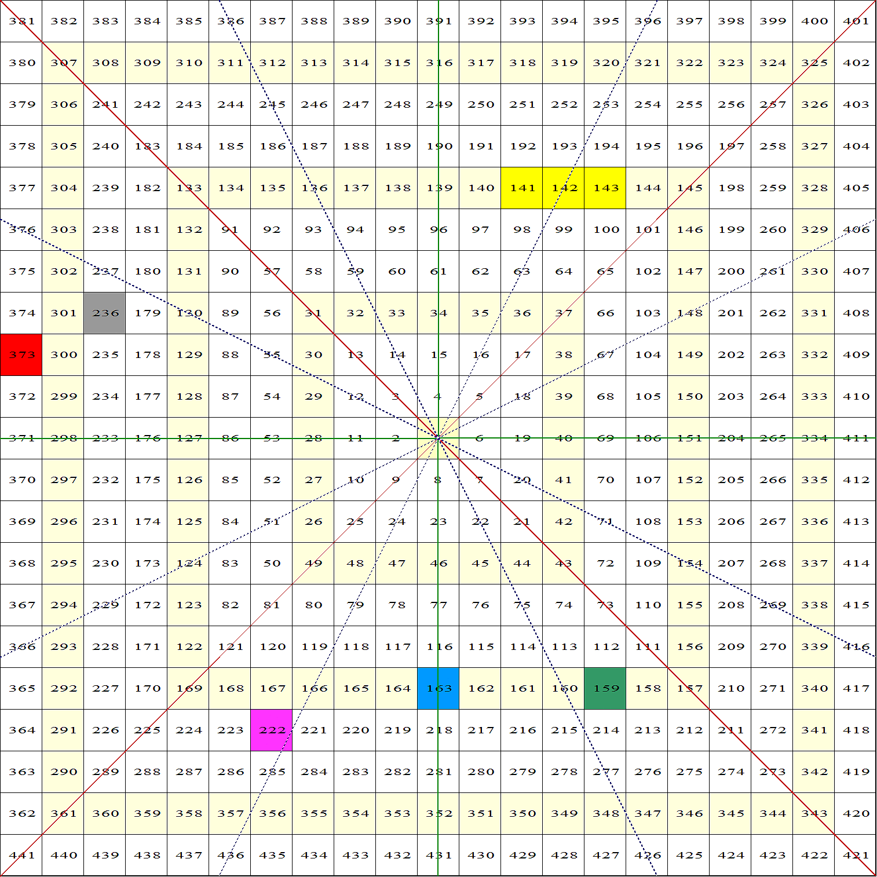
Task: Click cell number 417
Action: (855, 688)
